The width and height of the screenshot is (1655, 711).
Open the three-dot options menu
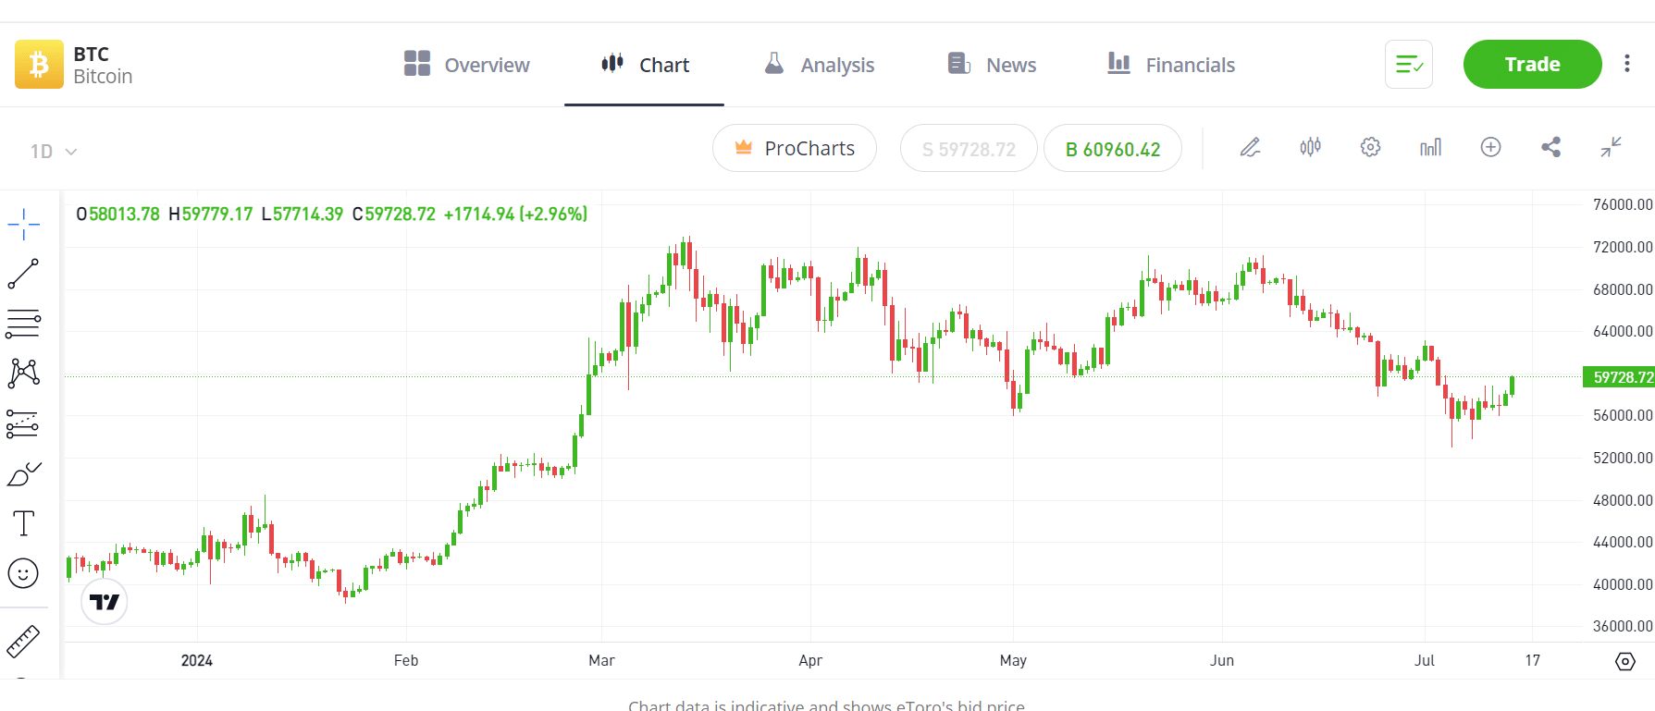point(1628,63)
